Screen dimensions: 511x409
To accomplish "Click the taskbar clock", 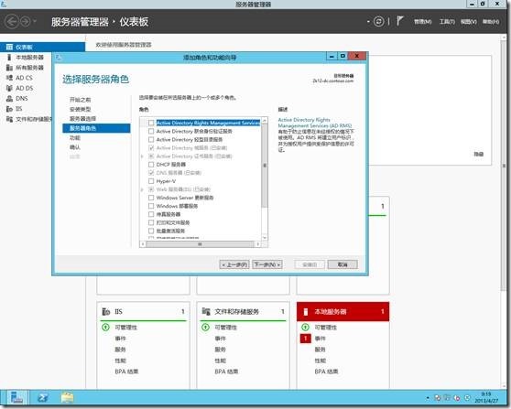I will coord(486,397).
